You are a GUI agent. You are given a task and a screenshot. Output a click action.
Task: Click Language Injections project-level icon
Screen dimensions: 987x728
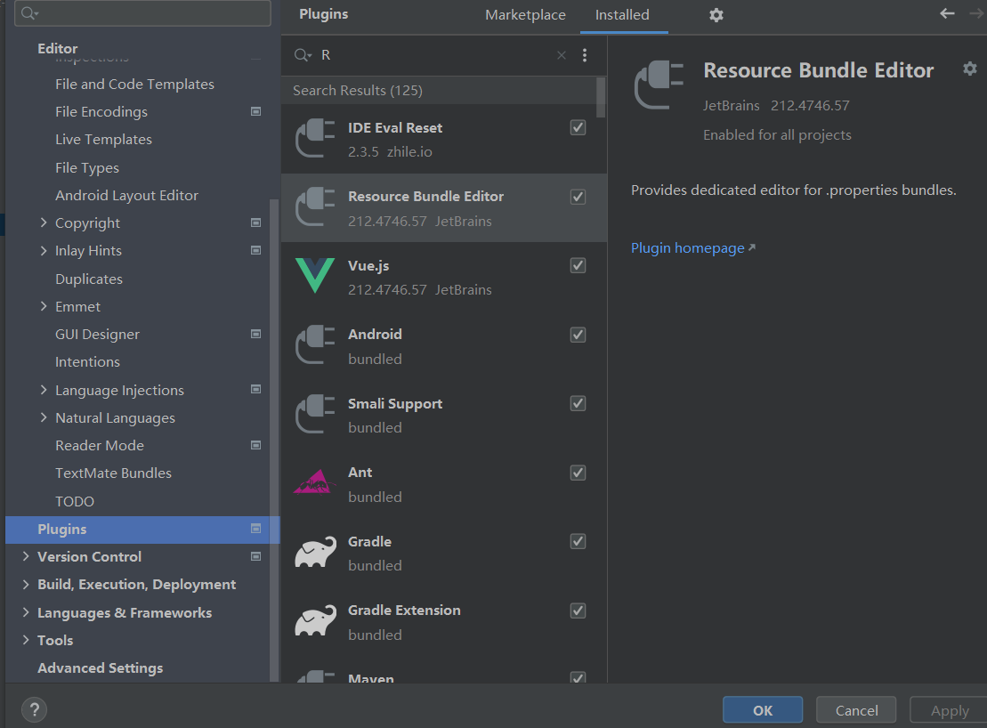point(255,390)
